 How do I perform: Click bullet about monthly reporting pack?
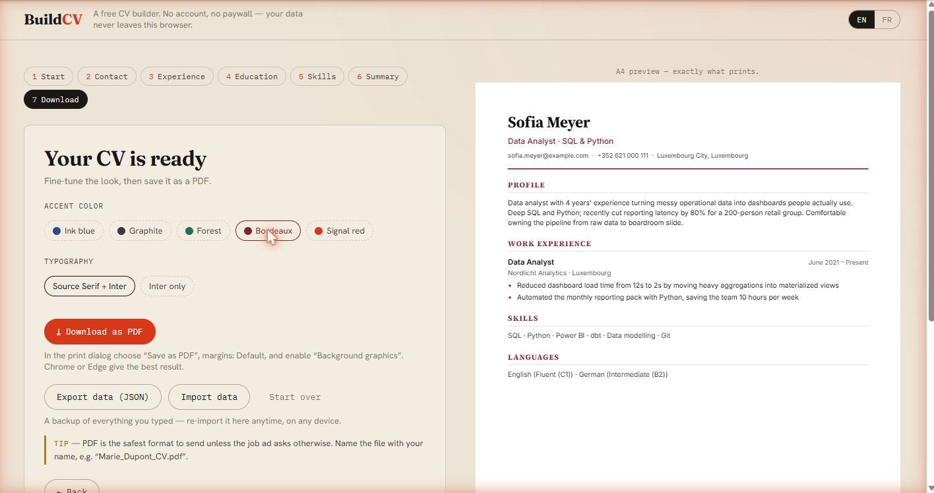coord(658,298)
